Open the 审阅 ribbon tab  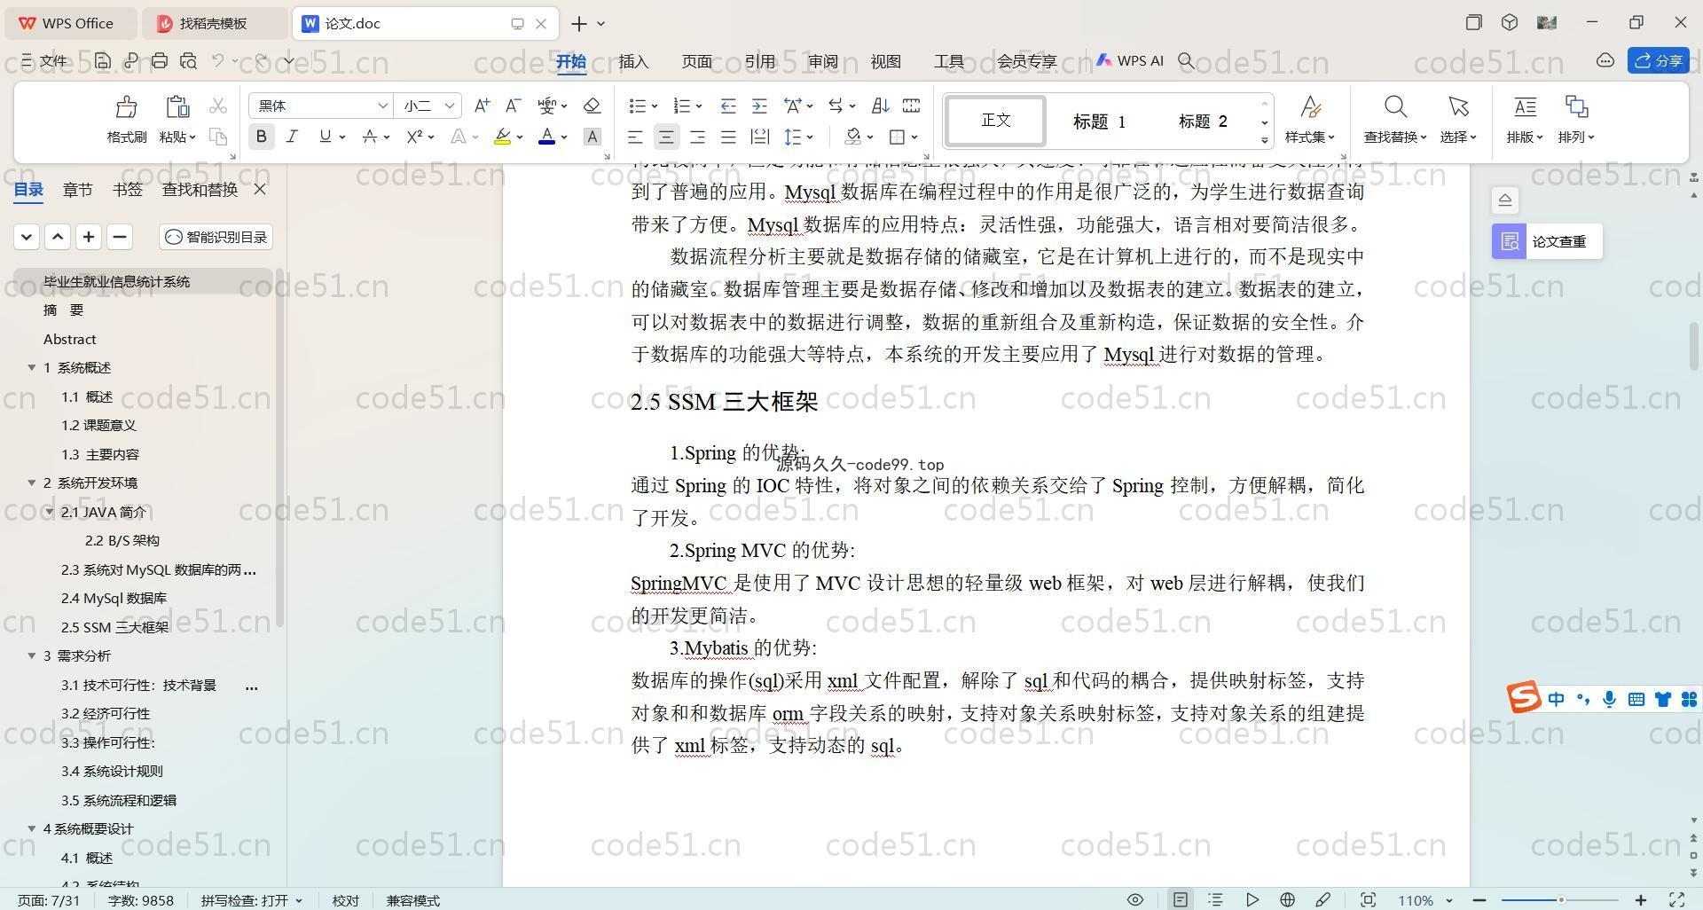823,61
